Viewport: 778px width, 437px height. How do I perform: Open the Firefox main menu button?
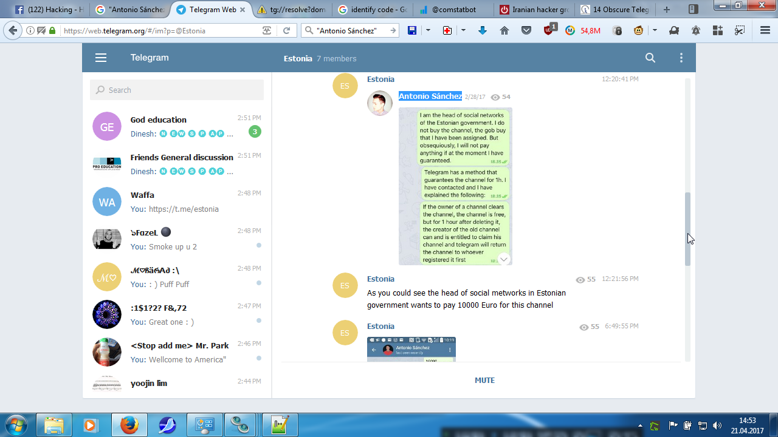point(765,30)
